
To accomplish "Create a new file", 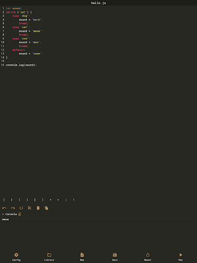I will click(82, 257).
